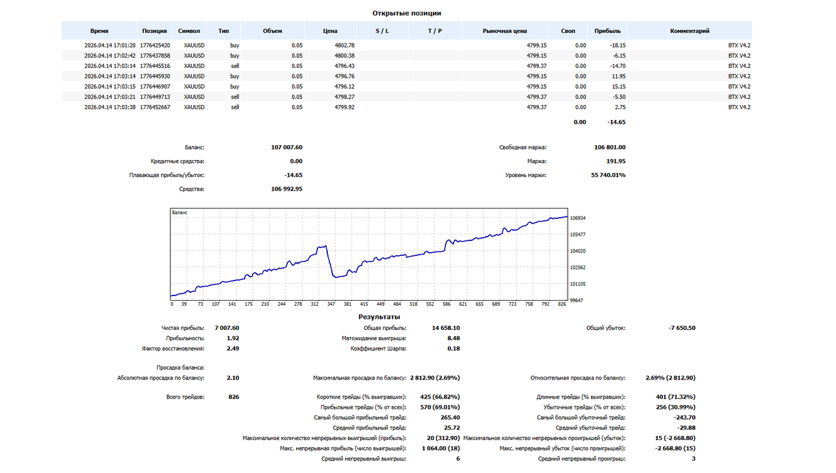Click the open price 4802.78
The image size is (836, 473).
345,45
